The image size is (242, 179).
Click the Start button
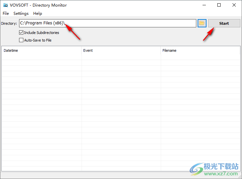point(224,23)
